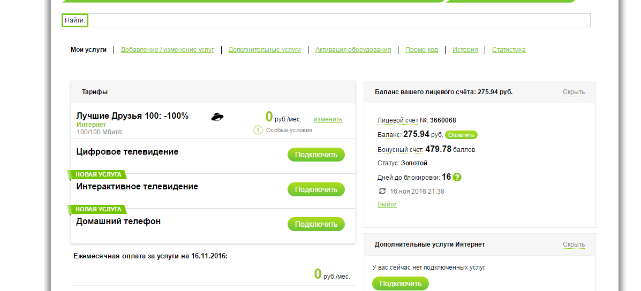641x291 pixels.
Task: Switch to the Мои услуги tab
Action: (x=88, y=50)
